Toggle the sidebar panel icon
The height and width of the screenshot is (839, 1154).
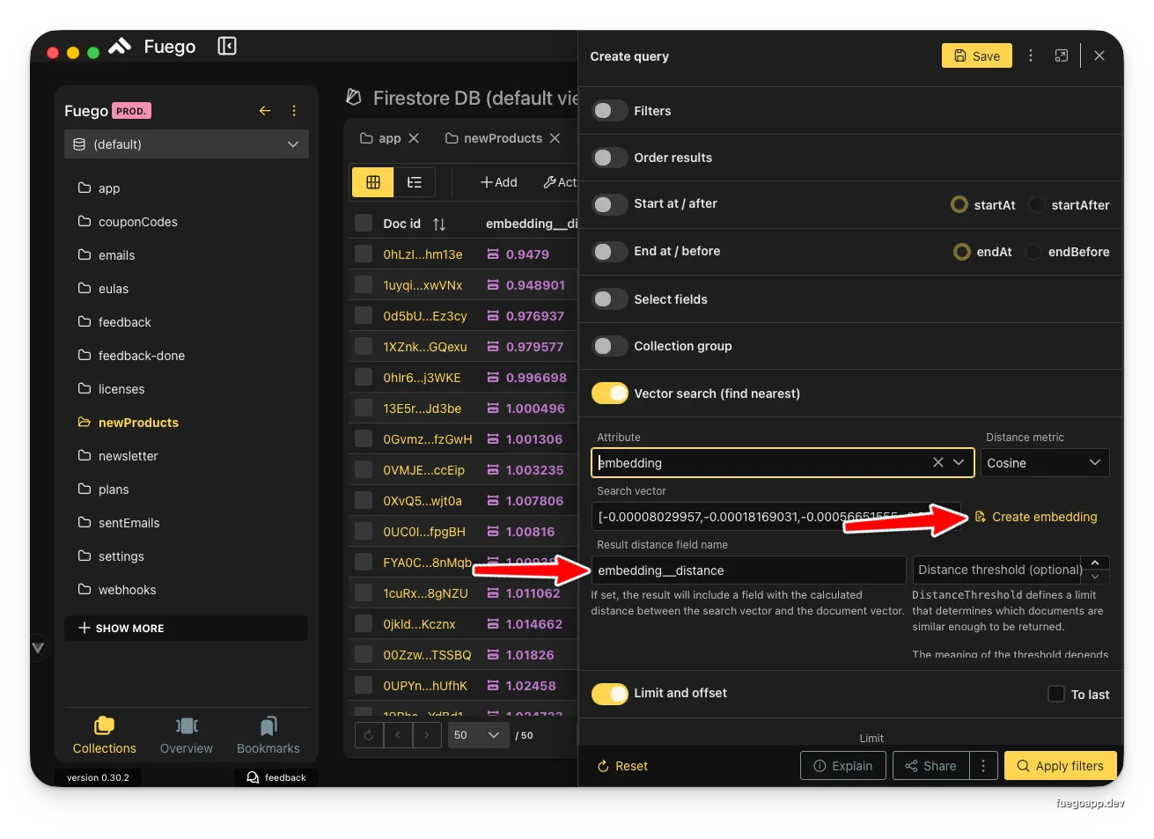(227, 47)
